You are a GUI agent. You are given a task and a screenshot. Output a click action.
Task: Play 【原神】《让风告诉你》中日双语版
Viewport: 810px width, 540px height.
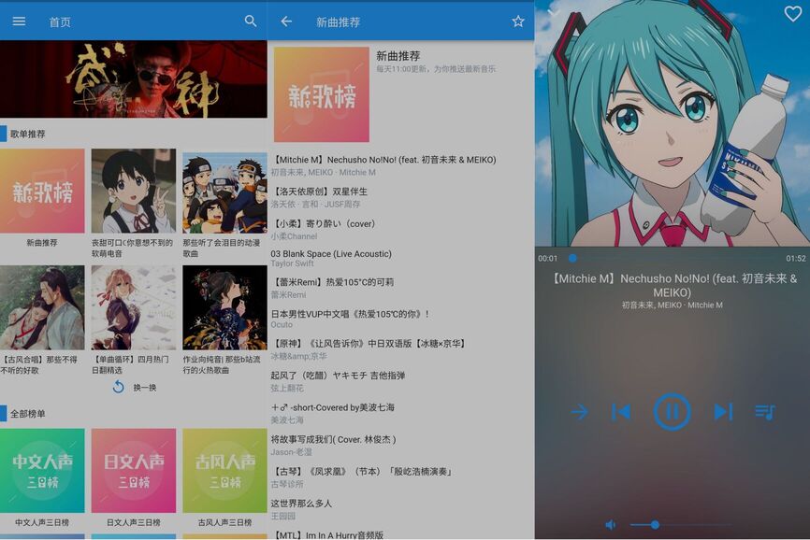[x=401, y=349]
